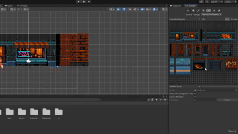Open the snap increment ruler dropdown

(26, 9)
